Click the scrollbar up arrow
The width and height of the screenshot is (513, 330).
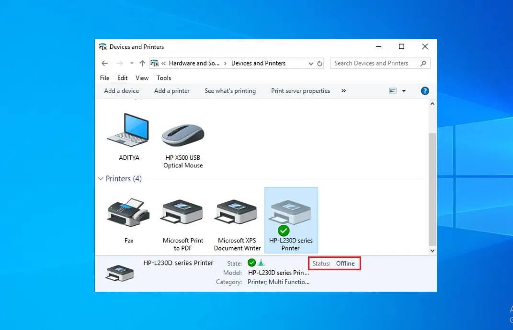tap(432, 104)
